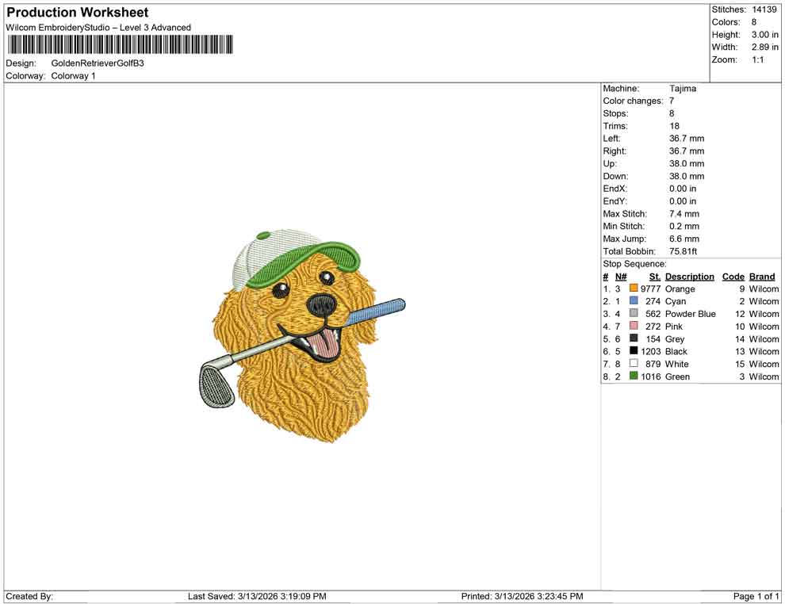The image size is (785, 604).
Task: Select the Cyan thread color swatch
Action: (634, 302)
